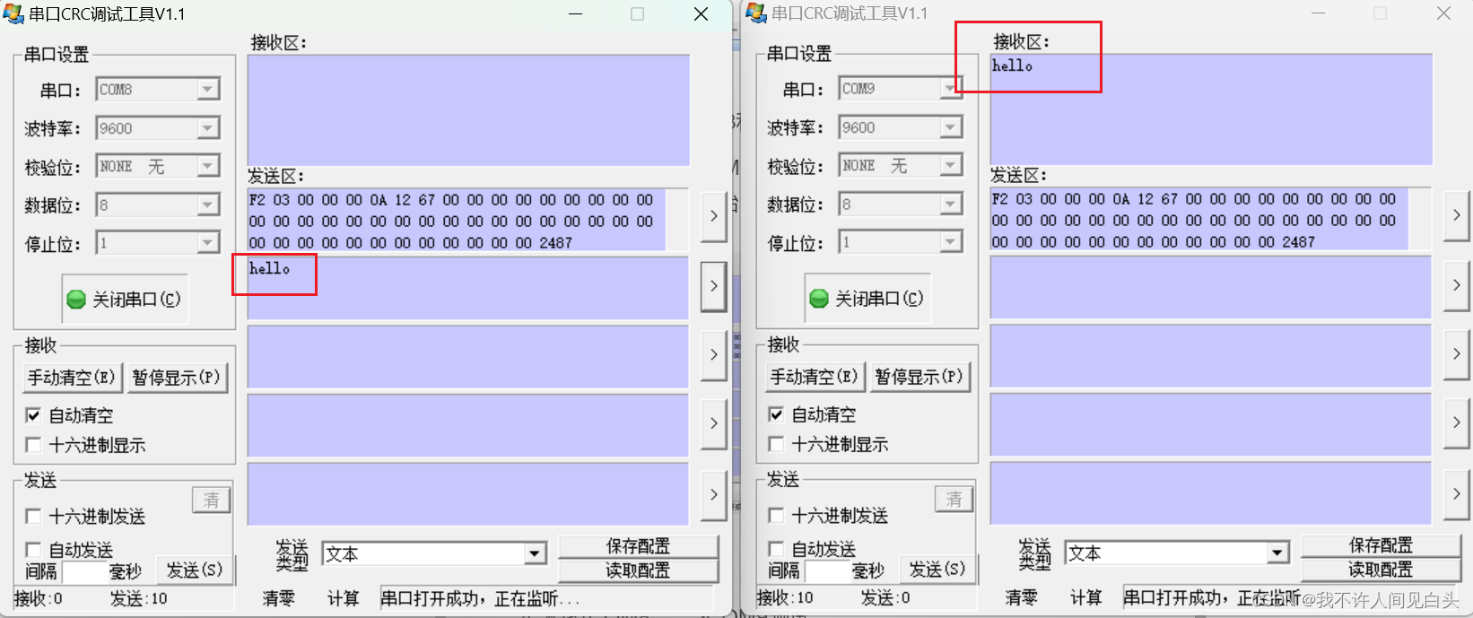Click the arrow beside hello in left window
Screen dimensions: 1473x618
[713, 287]
